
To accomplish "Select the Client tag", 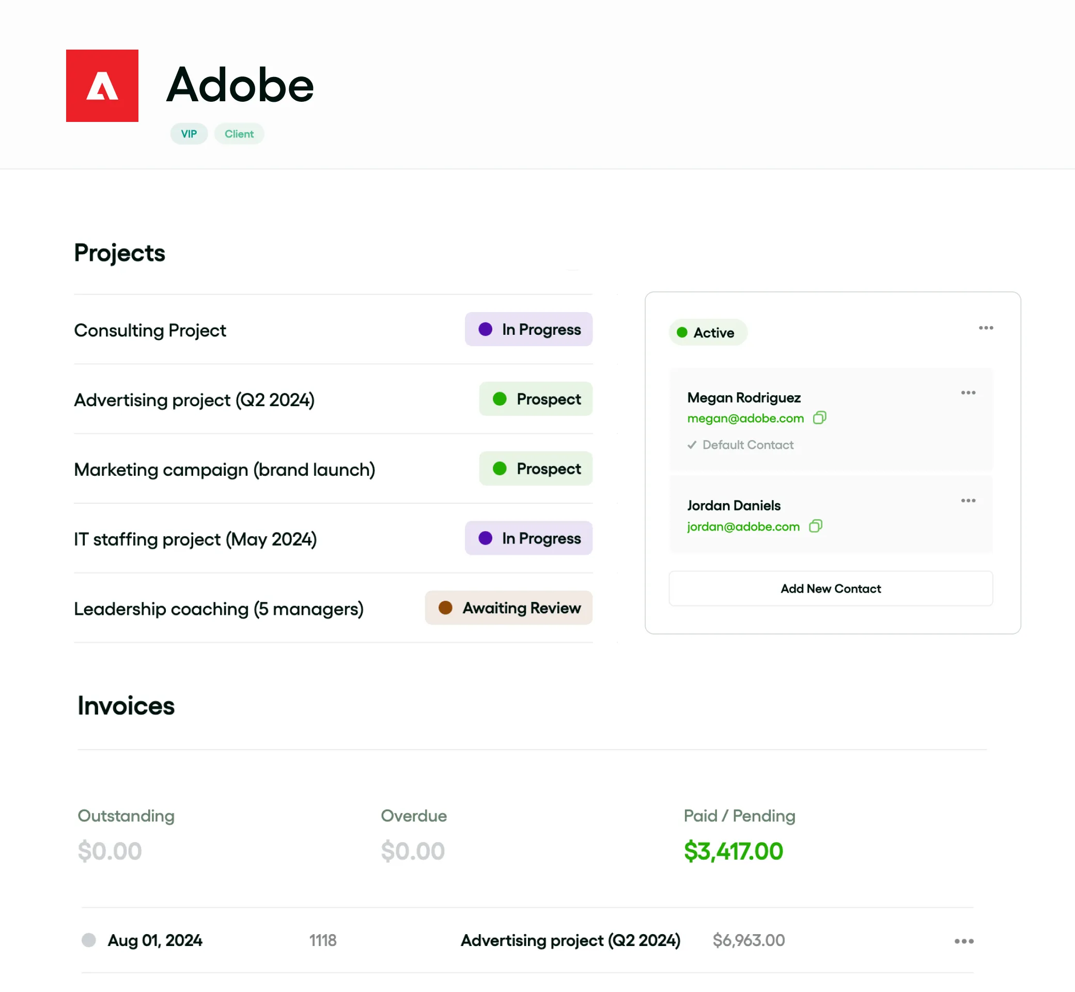I will tap(239, 134).
